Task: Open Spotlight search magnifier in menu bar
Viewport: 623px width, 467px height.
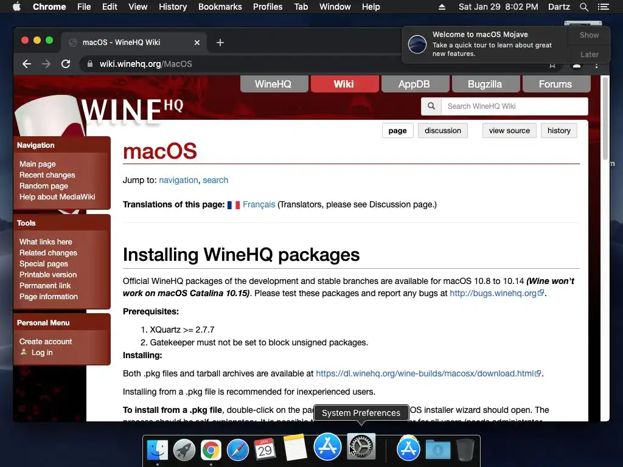Action: tap(583, 7)
